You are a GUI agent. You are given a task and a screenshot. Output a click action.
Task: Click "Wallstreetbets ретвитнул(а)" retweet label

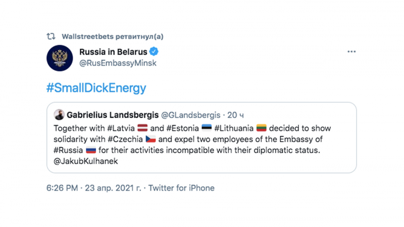pos(112,37)
